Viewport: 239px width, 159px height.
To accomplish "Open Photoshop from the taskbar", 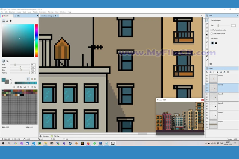I will (x=101, y=143).
